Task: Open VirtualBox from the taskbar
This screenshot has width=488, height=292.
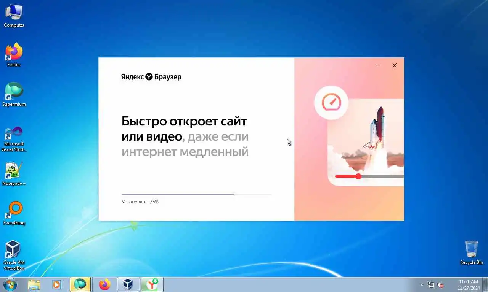Action: pyautogui.click(x=128, y=284)
